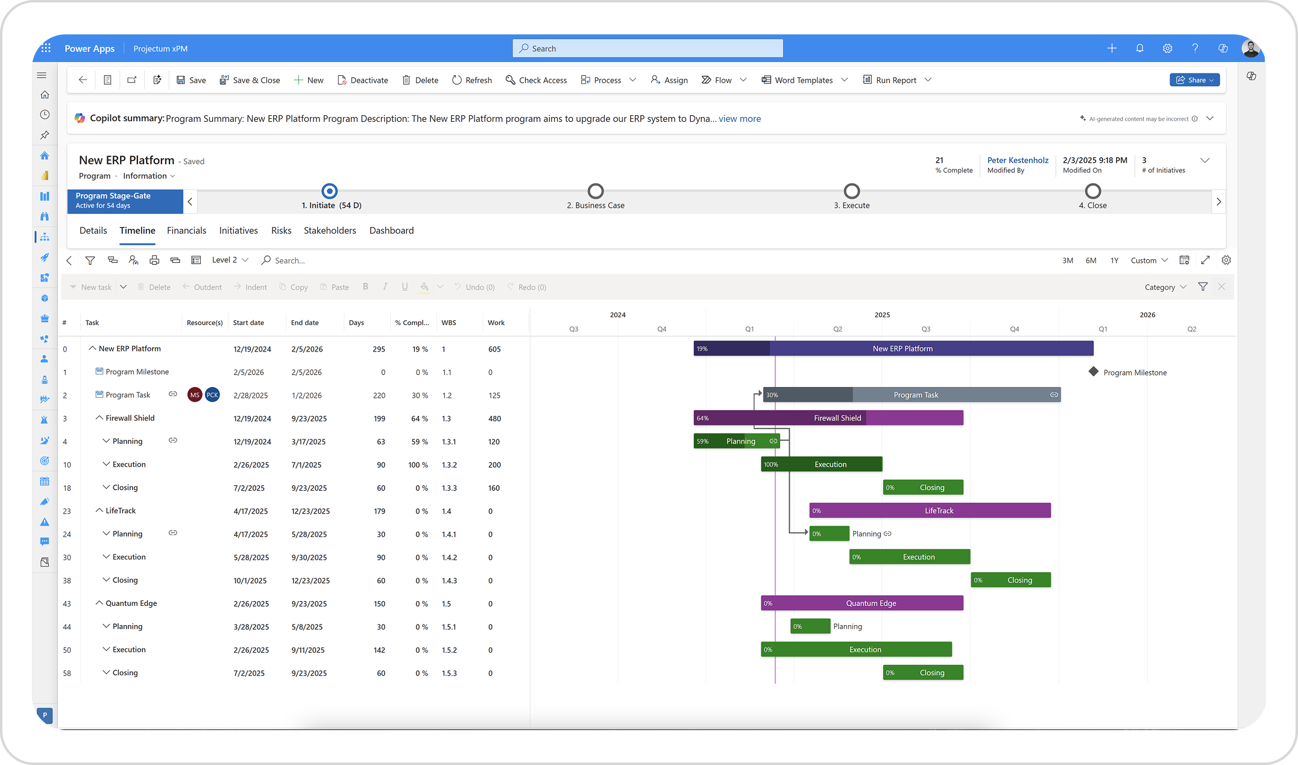Click the Share button

point(1194,80)
